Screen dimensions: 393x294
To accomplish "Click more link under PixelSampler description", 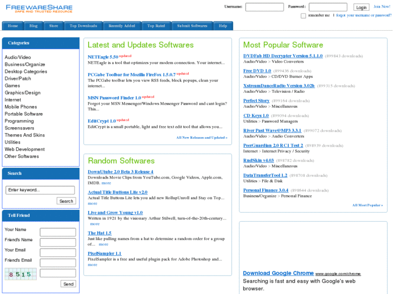I will 92,264.
